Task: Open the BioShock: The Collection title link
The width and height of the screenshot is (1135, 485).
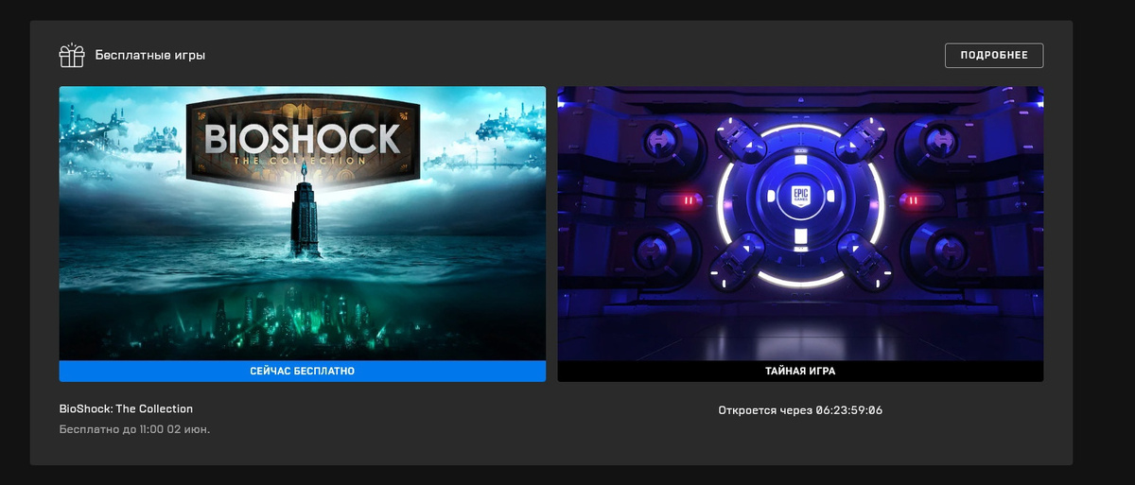Action: point(126,409)
